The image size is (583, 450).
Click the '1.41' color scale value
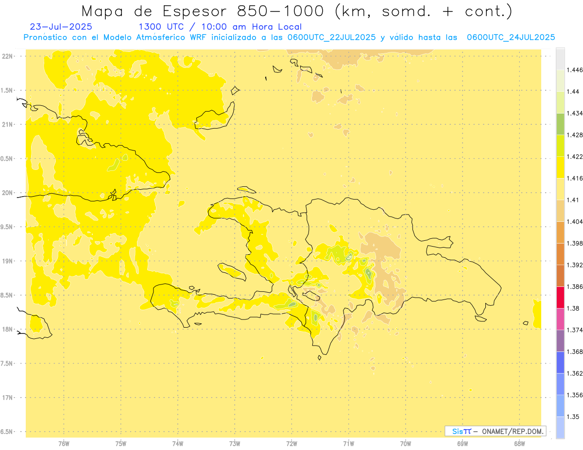coord(573,200)
